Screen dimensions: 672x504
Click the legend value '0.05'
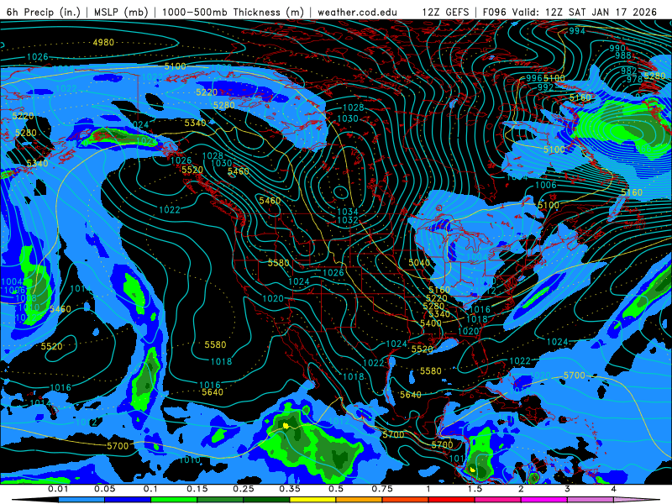click(104, 489)
